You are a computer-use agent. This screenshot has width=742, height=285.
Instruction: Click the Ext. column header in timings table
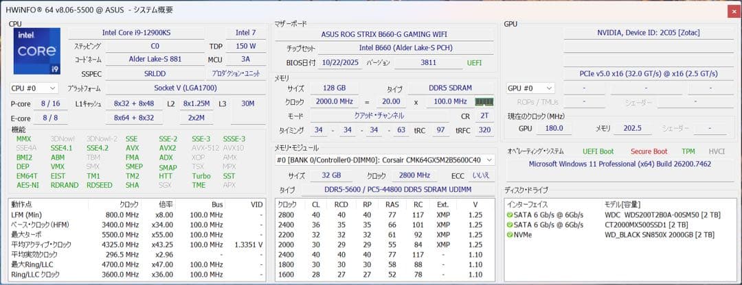(442, 204)
